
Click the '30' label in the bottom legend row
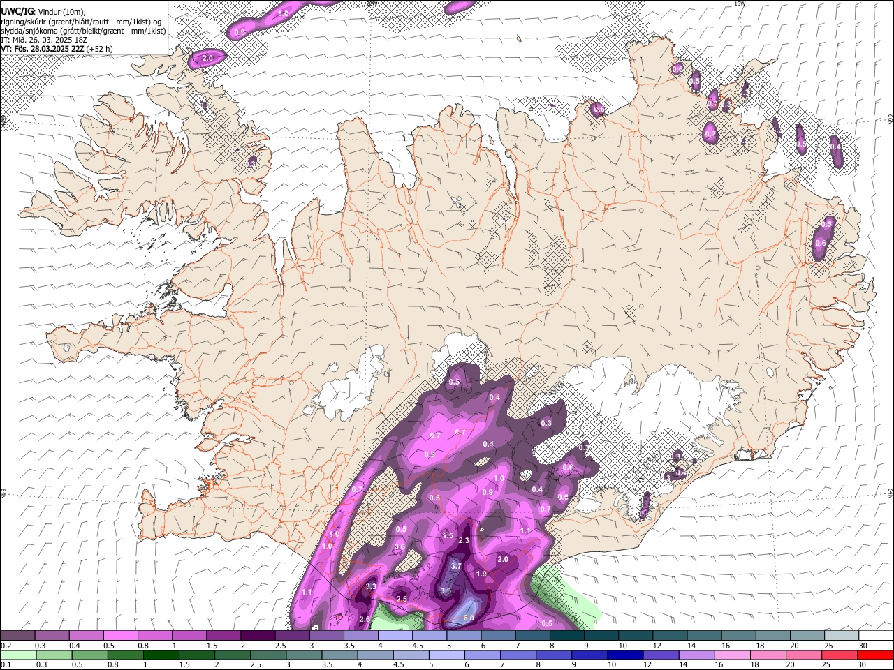tap(863, 665)
